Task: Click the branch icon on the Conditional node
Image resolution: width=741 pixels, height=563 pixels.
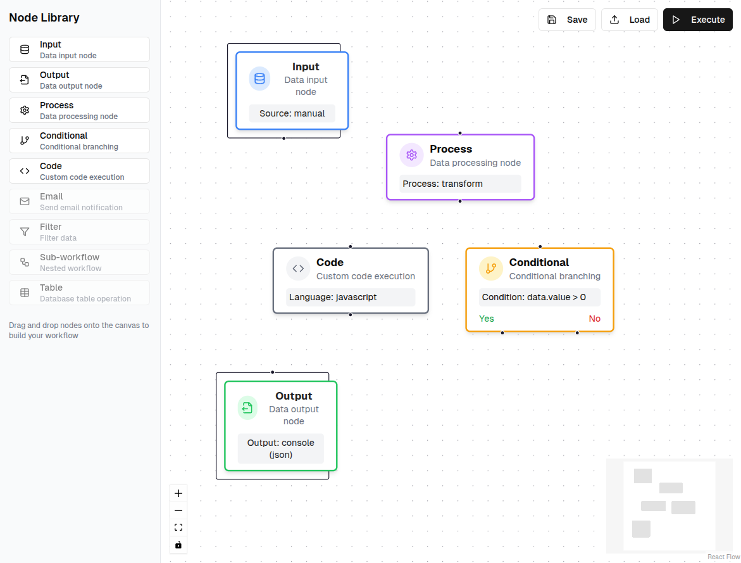Action: point(491,269)
